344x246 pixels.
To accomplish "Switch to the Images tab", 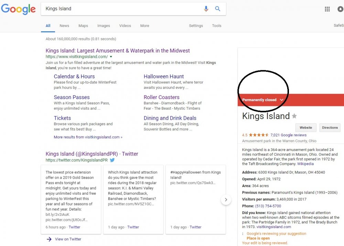I will (x=104, y=26).
